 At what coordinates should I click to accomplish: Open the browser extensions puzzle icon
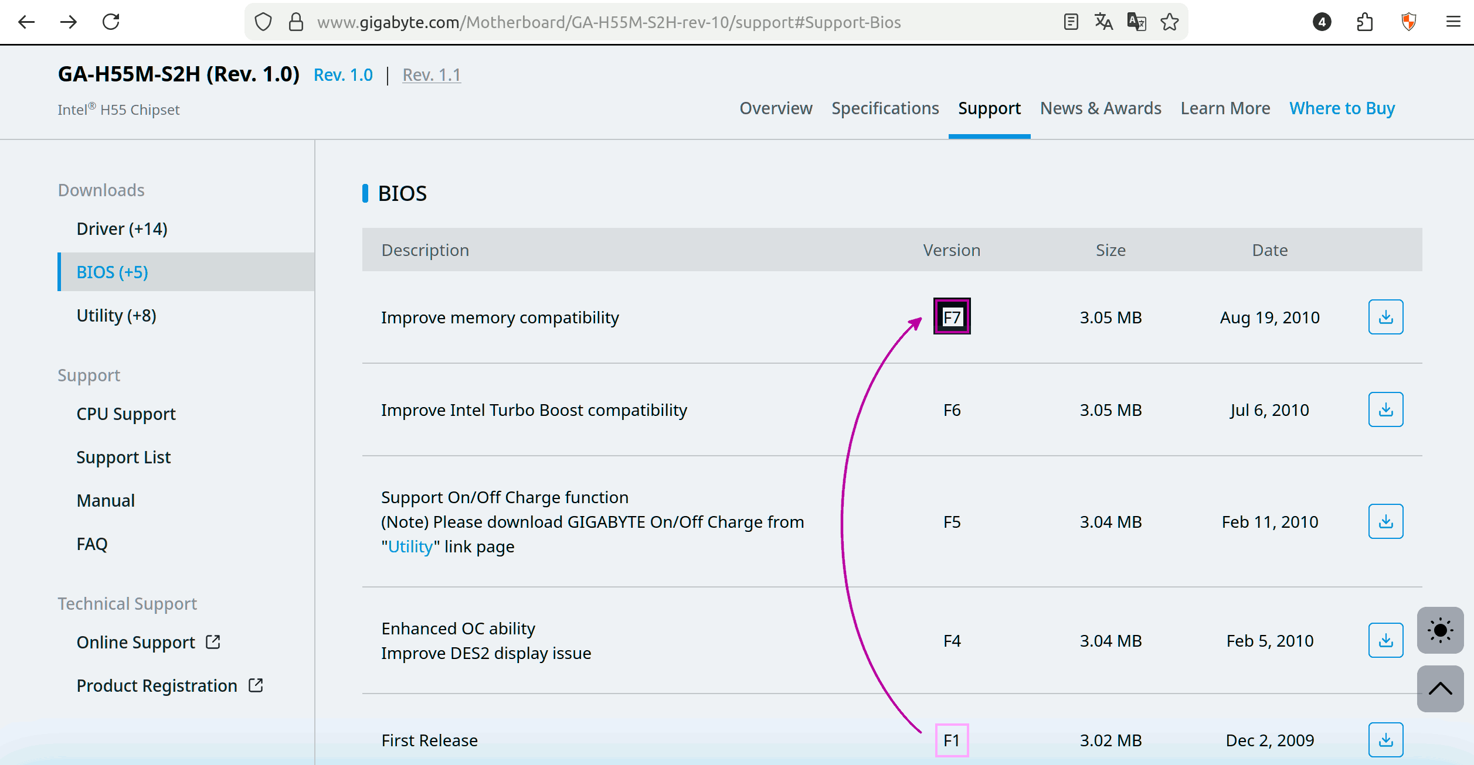click(x=1365, y=22)
